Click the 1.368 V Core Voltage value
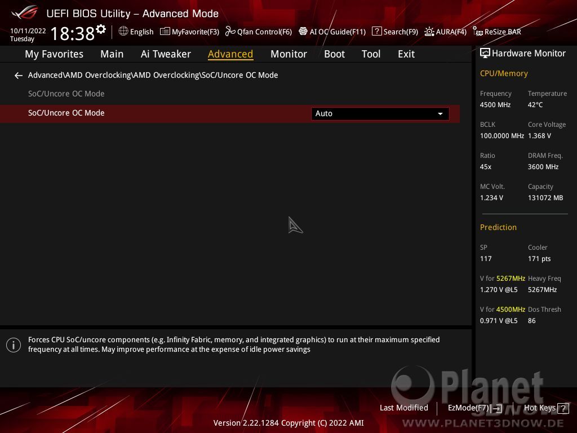This screenshot has width=577, height=433. point(539,136)
